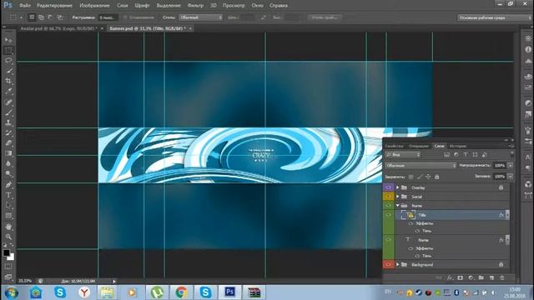The height and width of the screenshot is (300, 534).
Task: Open the Операции panel tab
Action: (x=419, y=146)
